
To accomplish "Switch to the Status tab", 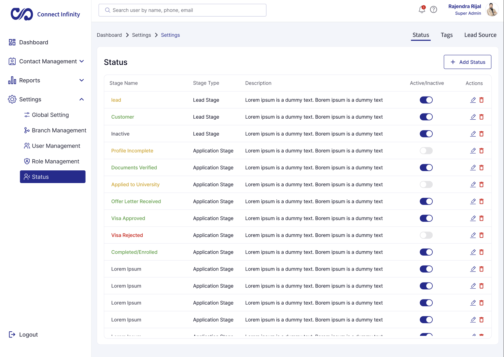I will 421,35.
